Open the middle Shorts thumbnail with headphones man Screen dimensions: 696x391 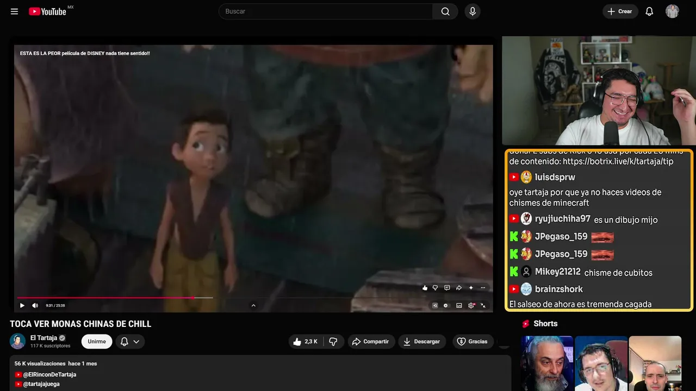[x=601, y=363]
